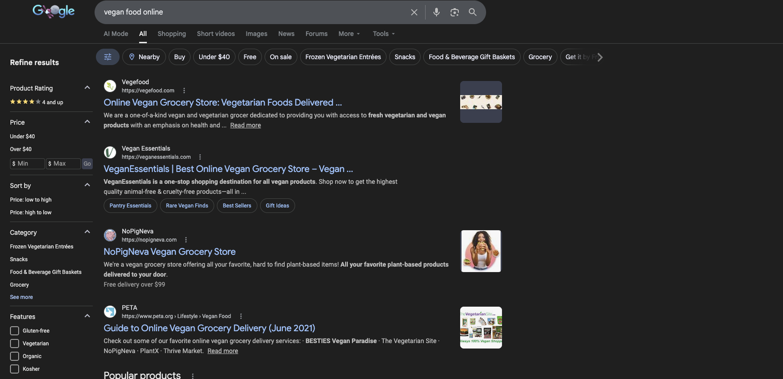
Task: Switch to the Shopping tab
Action: (x=171, y=34)
